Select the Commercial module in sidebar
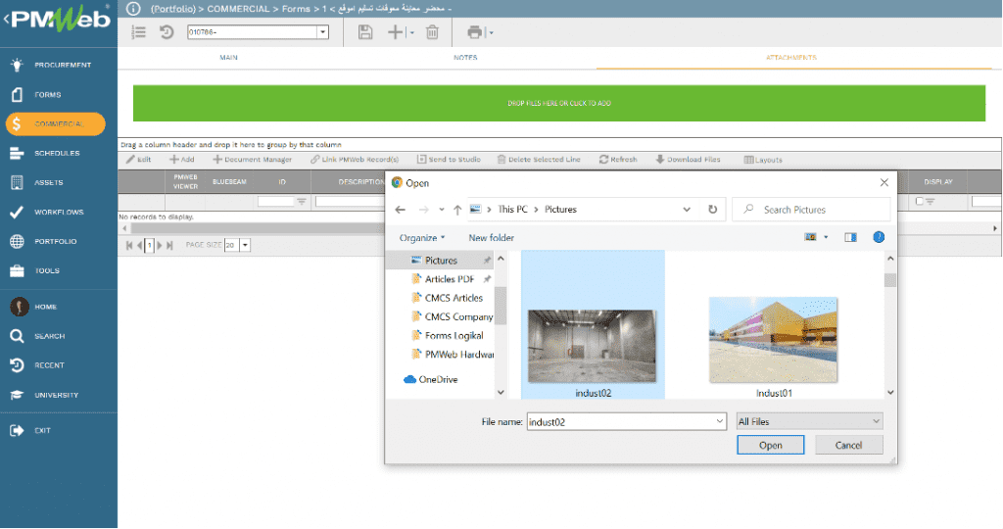Viewport: 1003px width, 529px height. pyautogui.click(x=56, y=123)
